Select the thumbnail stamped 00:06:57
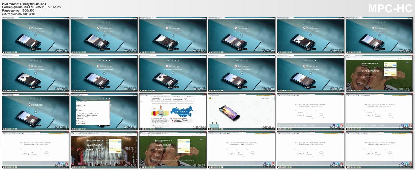Screen dimensions: 415x170 pyautogui.click(x=173, y=150)
